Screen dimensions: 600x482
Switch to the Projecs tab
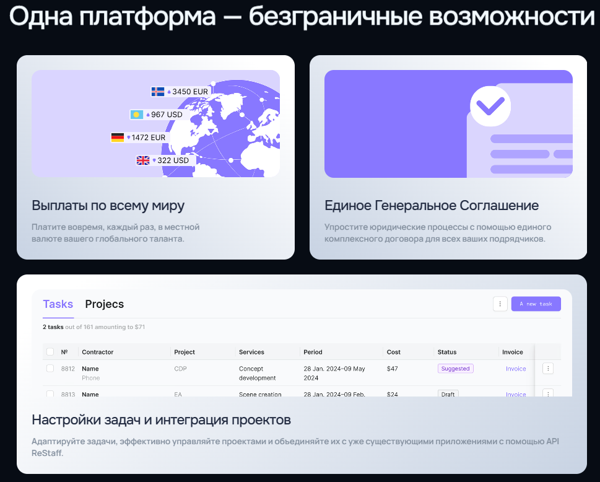click(104, 304)
